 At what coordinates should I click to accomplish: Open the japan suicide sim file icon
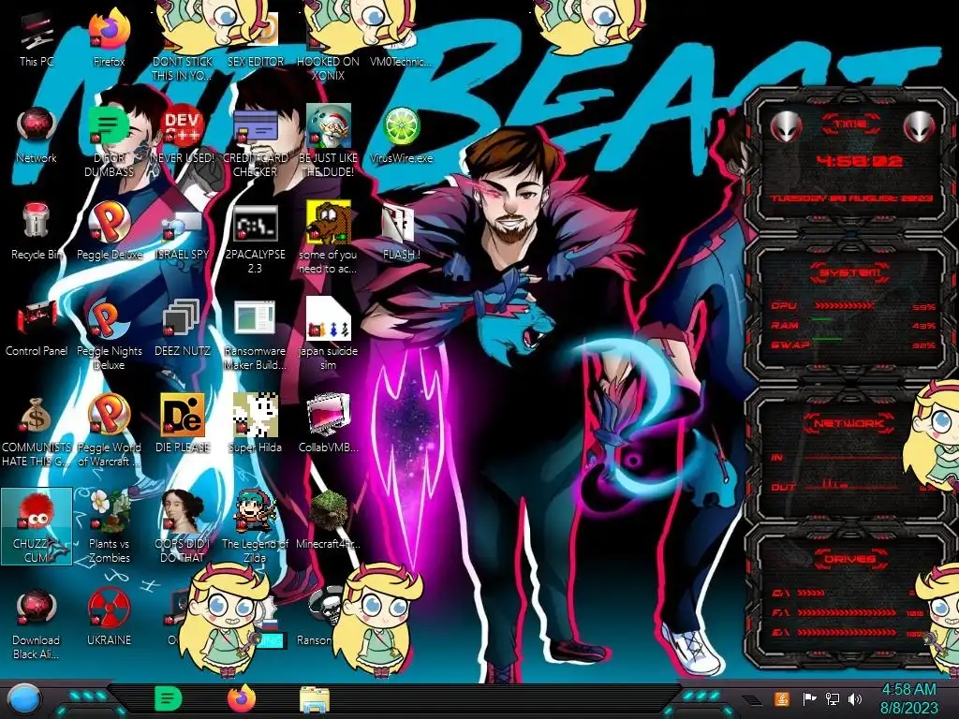click(x=328, y=335)
